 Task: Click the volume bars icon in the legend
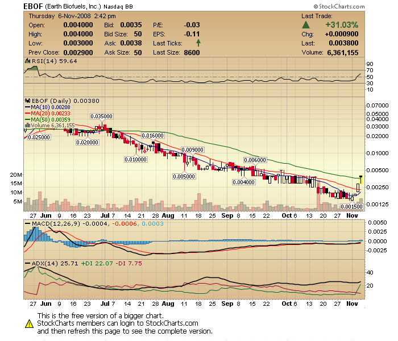[27, 126]
